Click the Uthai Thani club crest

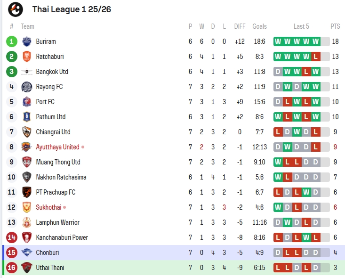(x=26, y=268)
